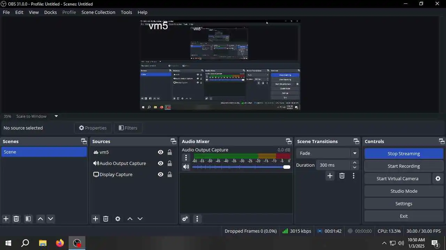Viewport: 446px width, 250px height.
Task: Enable Studio Mode
Action: (404, 191)
